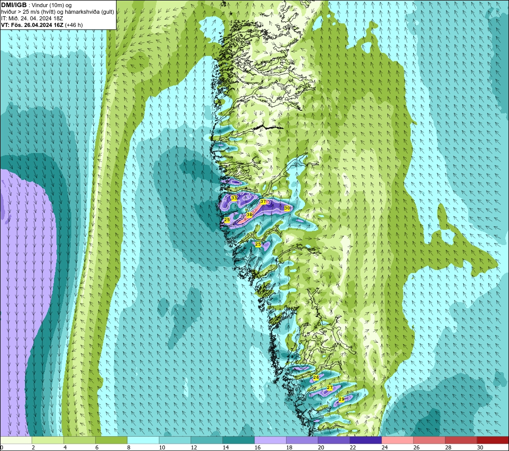Pick the 22–24 m/s dark indigo scale swatch

tap(366, 440)
